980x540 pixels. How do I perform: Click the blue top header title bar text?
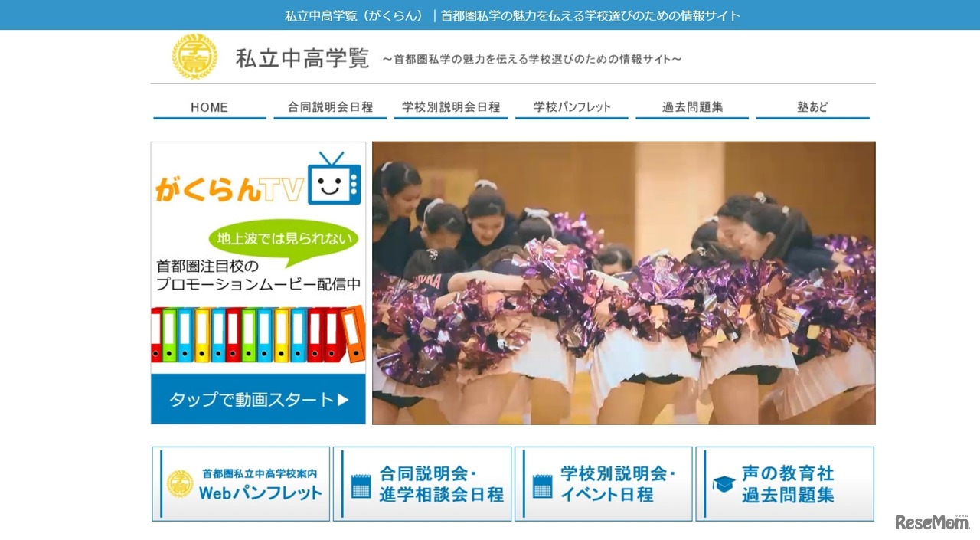(x=513, y=15)
